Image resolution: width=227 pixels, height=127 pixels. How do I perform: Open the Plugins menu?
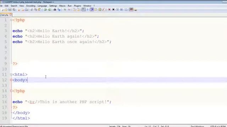point(77,6)
